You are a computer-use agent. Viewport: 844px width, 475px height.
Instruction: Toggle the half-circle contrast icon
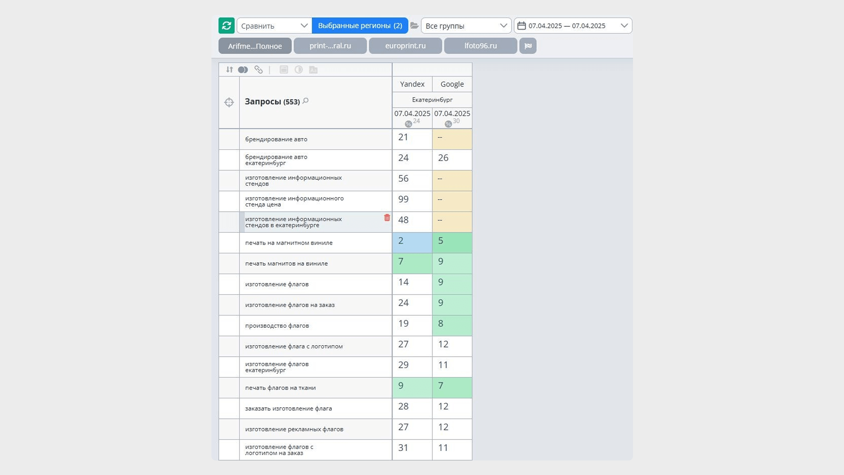coord(298,69)
